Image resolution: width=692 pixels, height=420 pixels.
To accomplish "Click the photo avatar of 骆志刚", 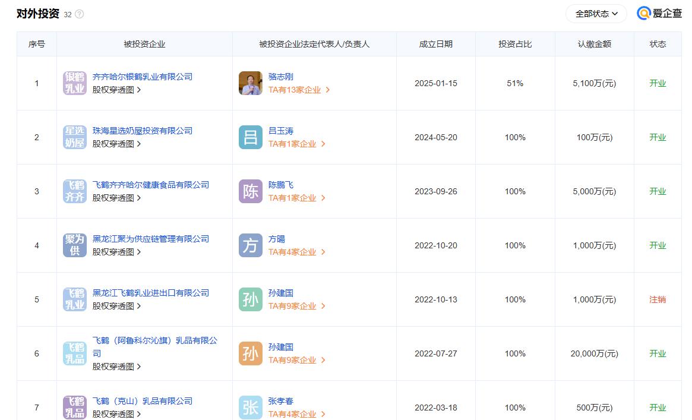I will [251, 83].
